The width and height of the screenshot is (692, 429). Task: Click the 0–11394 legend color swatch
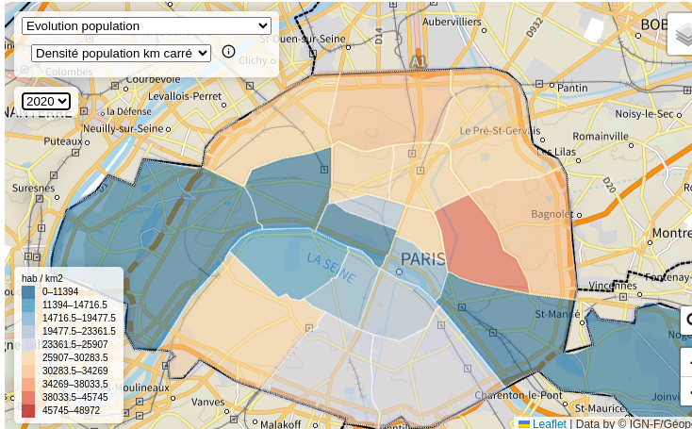pos(28,291)
